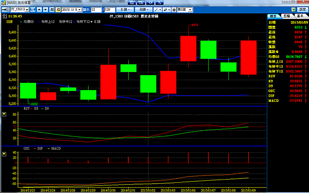Select the line drawing tool icon
Image resolution: width=309 pixels, height=193 pixels.
156,9
